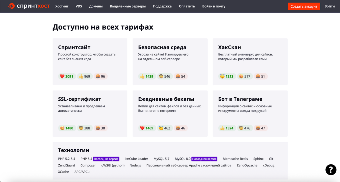The image size is (340, 182).
Task: Click the Node.js label
Action: (x=135, y=165)
